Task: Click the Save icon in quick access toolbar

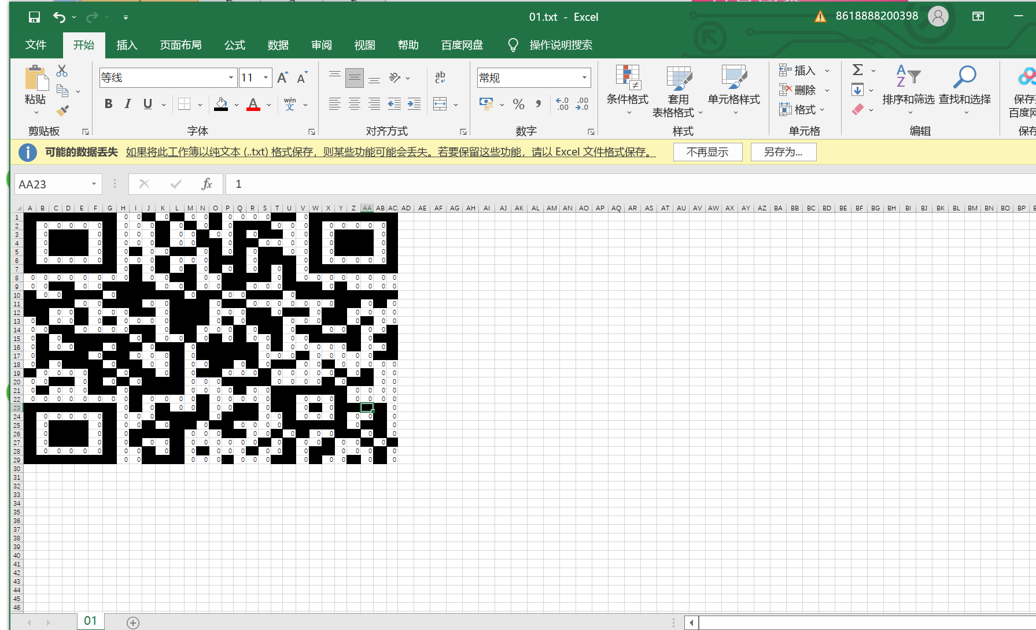Action: 34,17
